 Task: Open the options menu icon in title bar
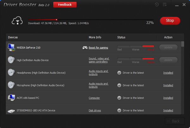165,5
